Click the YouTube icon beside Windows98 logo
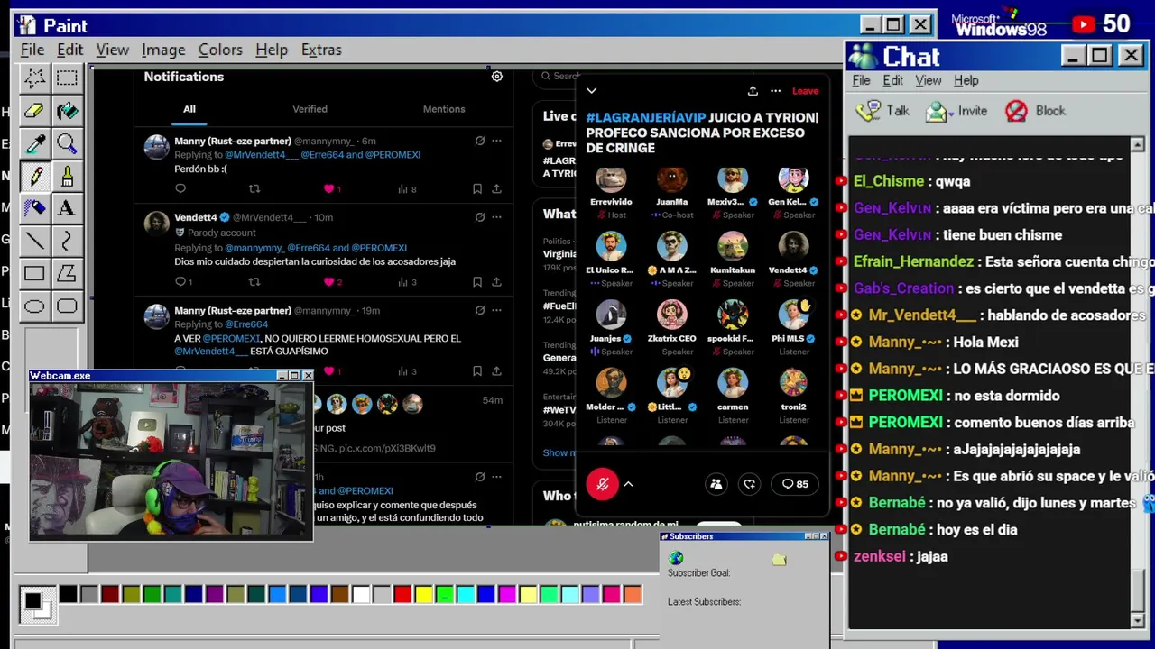The height and width of the screenshot is (649, 1155). [x=1084, y=24]
